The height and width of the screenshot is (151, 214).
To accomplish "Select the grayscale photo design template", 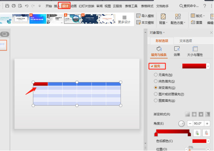I will [55, 19].
